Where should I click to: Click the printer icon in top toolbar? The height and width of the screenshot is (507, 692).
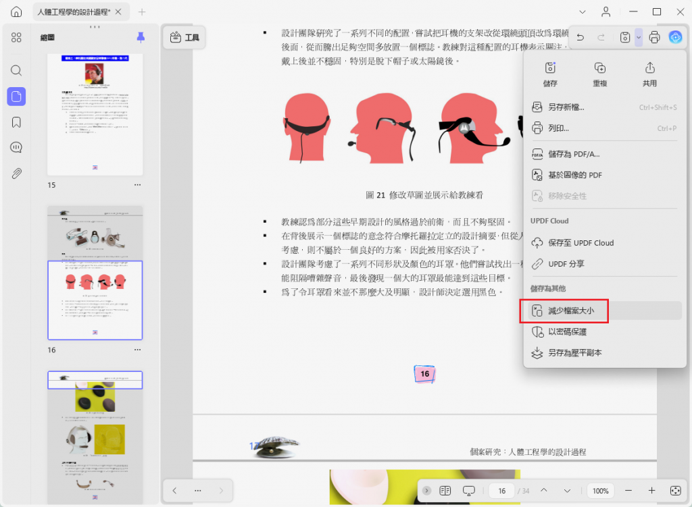654,37
